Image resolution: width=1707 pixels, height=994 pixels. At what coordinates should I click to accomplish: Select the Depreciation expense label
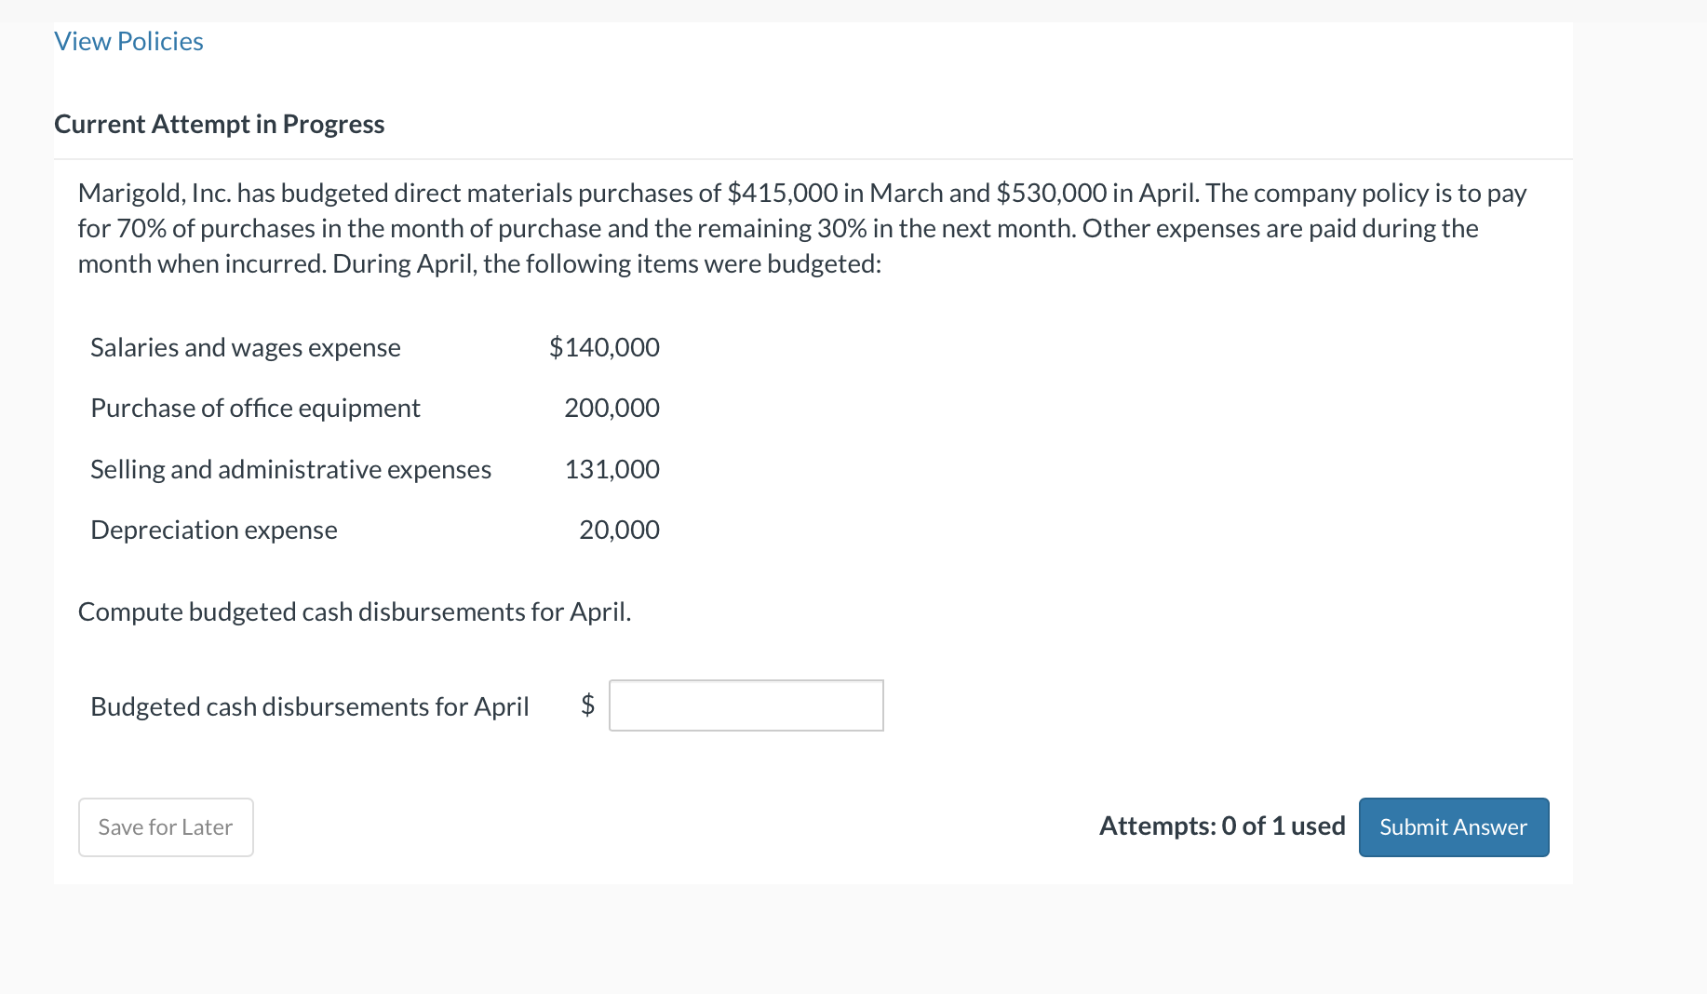click(213, 529)
